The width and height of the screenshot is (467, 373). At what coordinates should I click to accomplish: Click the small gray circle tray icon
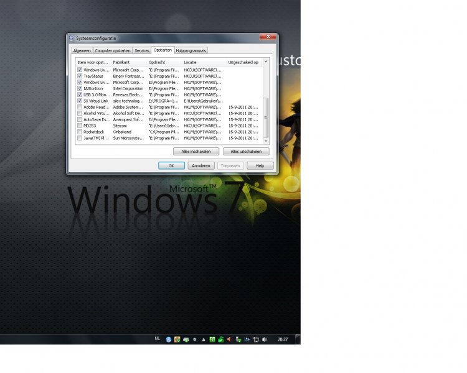tap(195, 339)
